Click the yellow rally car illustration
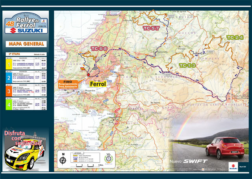The width and height of the screenshot is (252, 179). [24, 155]
